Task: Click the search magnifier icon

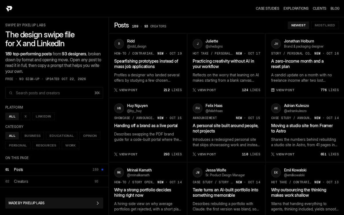Action: pyautogui.click(x=11, y=93)
